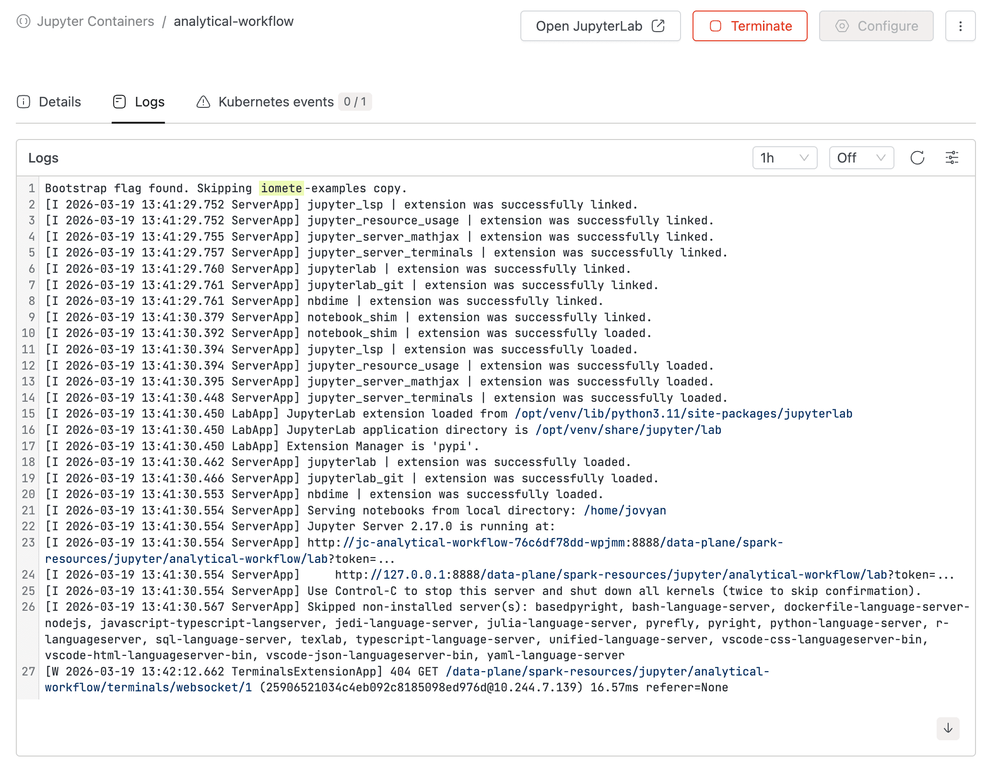
Task: Click the Kubernetes events warning icon
Action: (203, 102)
